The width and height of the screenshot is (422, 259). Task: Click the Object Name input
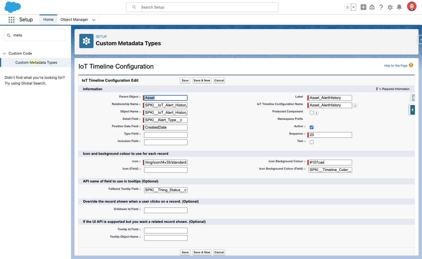tap(166, 113)
